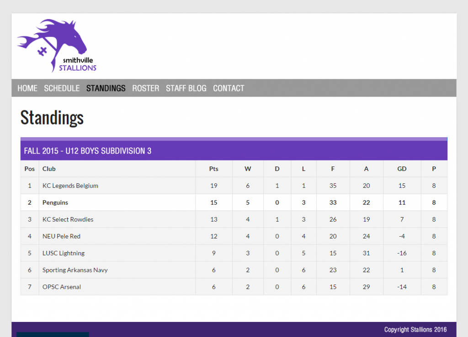Select the KC Legends Belgium club name
Image resolution: width=468 pixels, height=337 pixels.
(70, 186)
